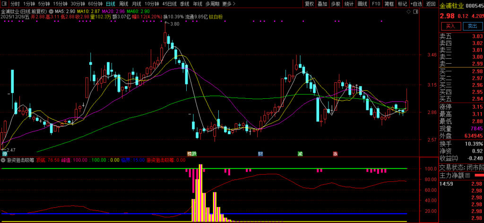Click the panel layout icon before 分时
The height and width of the screenshot is (223, 484).
4,4
